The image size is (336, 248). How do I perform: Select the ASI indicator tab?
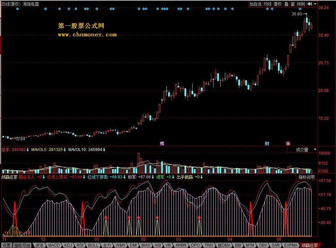(x=158, y=245)
